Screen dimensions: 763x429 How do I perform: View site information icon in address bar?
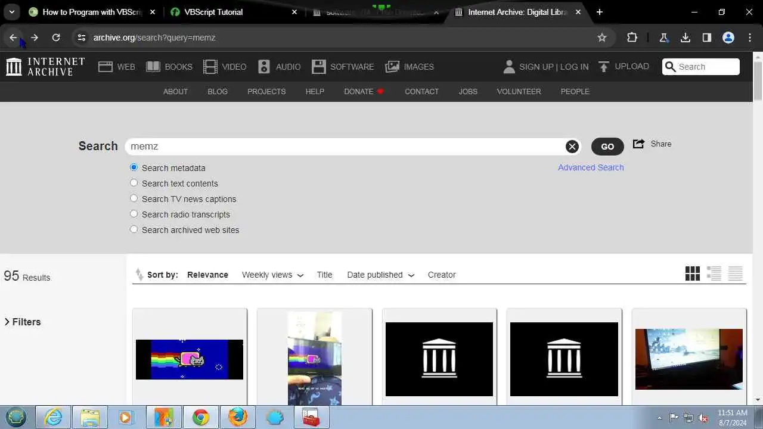[82, 38]
